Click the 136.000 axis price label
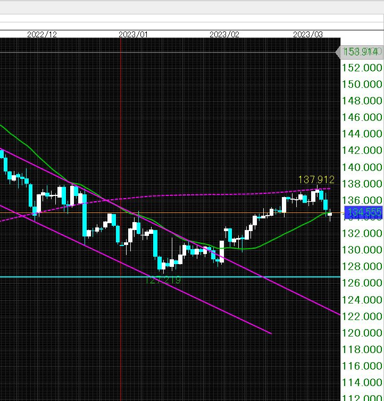Image resolution: width=384 pixels, height=401 pixels. [362, 200]
